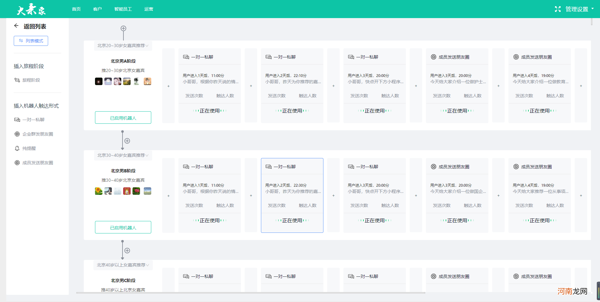
Task: Open stage A card at 1天后 11:00分
Action: tap(210, 86)
